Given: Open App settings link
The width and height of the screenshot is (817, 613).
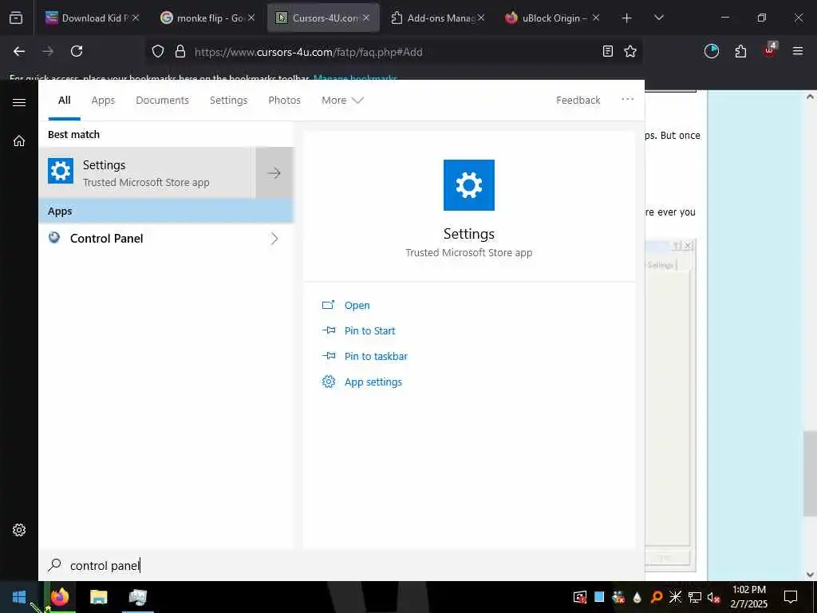Looking at the screenshot, I should [x=373, y=382].
